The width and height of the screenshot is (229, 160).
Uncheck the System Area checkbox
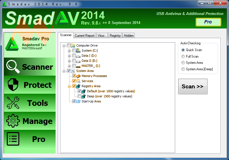[x=69, y=71]
